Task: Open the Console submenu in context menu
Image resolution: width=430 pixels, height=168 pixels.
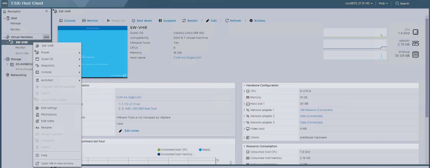Action: pyautogui.click(x=57, y=72)
